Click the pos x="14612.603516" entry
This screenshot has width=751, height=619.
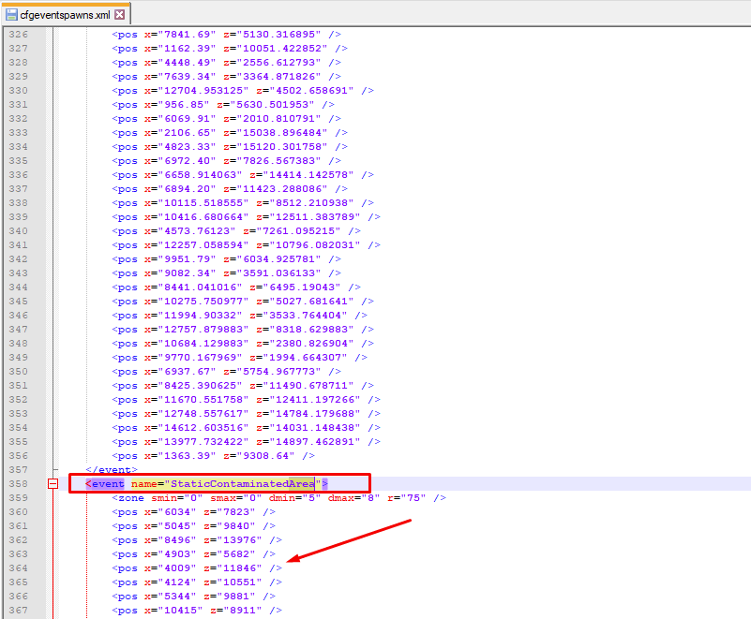point(247,428)
